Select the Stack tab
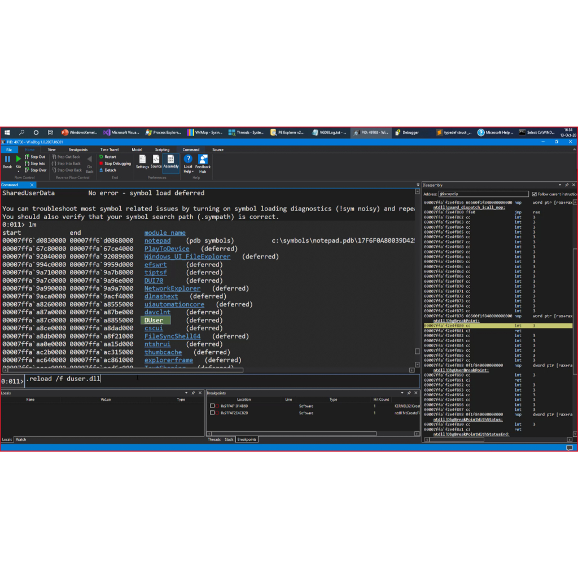 (229, 439)
